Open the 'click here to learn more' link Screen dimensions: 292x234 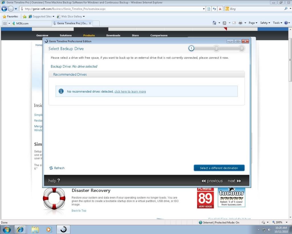click(130, 92)
